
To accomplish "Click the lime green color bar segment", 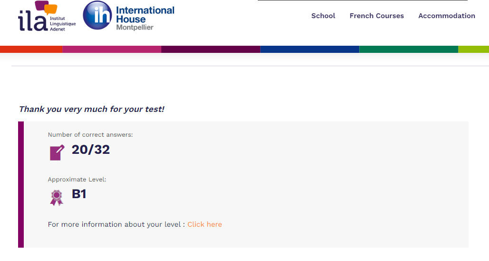I will click(x=473, y=49).
